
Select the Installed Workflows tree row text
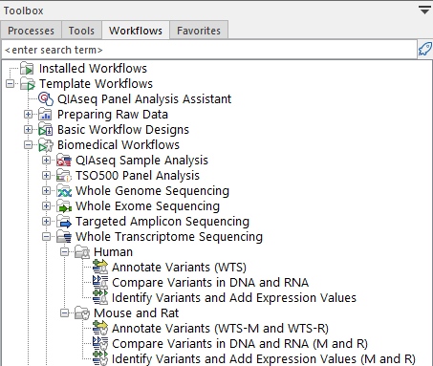tap(93, 69)
